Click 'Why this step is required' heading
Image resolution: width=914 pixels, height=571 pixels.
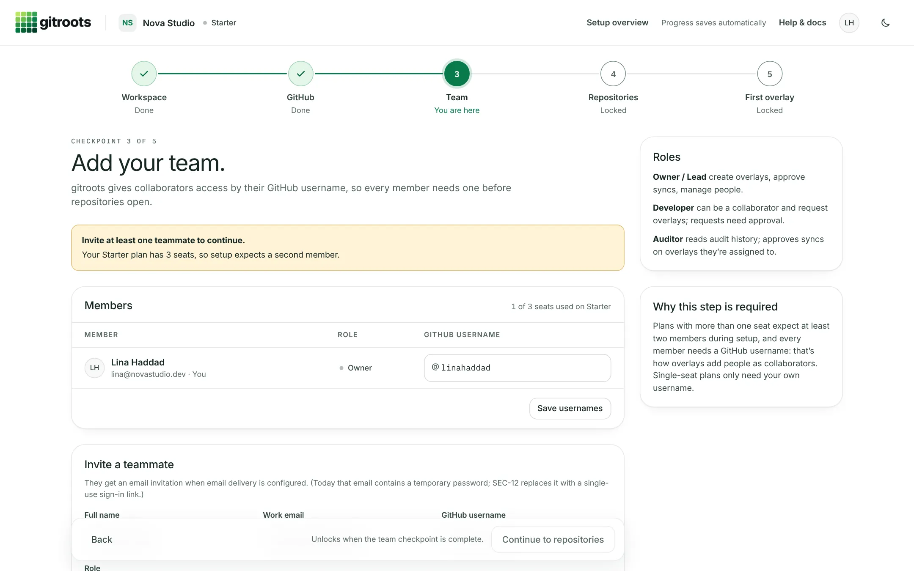pos(715,307)
